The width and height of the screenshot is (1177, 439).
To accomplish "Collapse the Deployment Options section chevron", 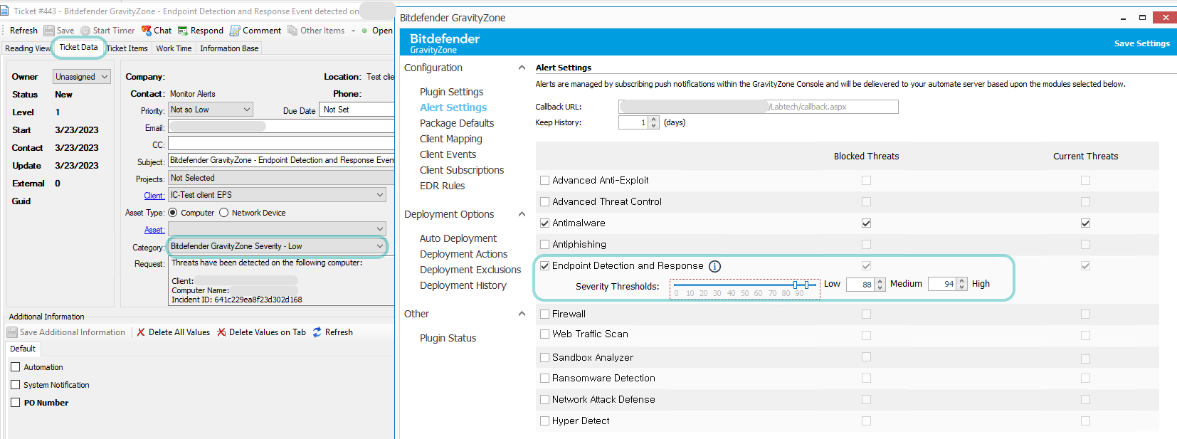I will 522,214.
